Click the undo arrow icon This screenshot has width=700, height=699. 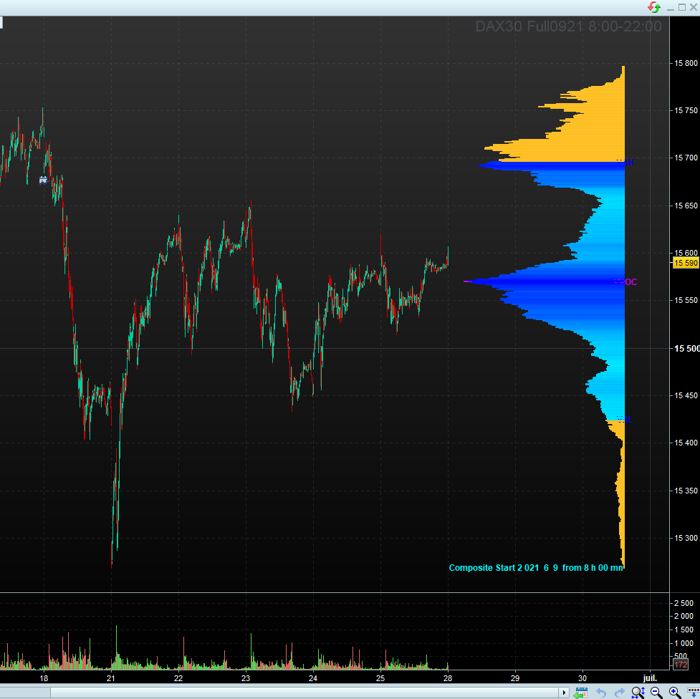(601, 693)
